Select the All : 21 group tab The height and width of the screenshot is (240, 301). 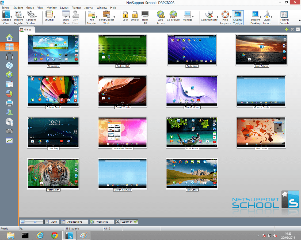27,30
